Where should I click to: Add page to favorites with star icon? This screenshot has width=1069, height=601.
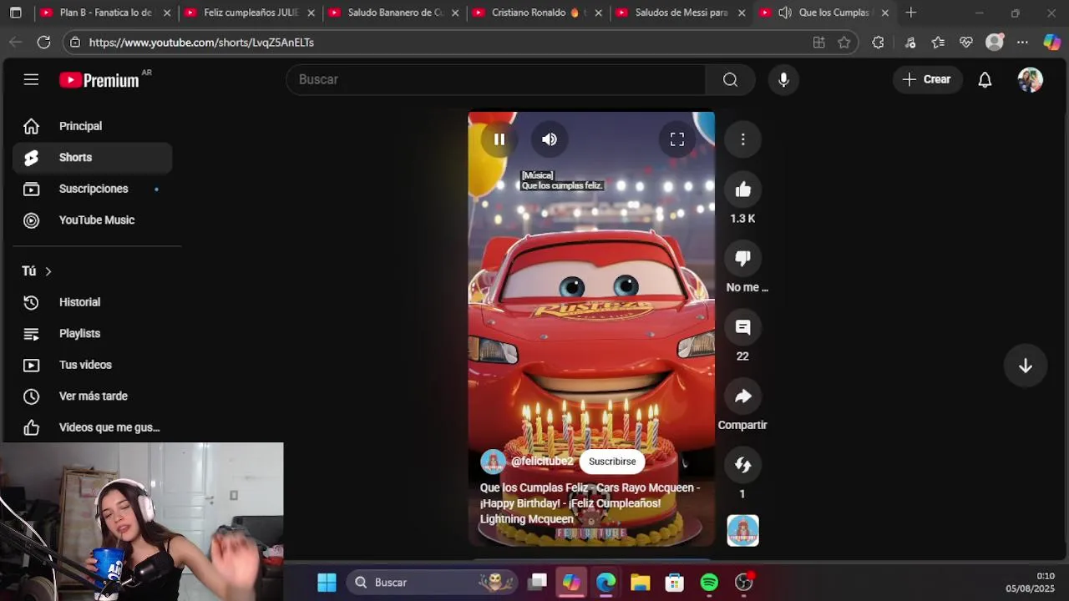pos(844,43)
